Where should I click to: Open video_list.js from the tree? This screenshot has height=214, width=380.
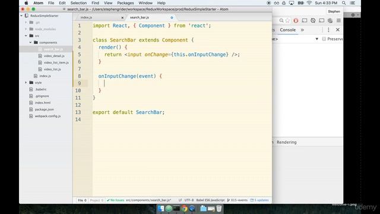coord(52,70)
